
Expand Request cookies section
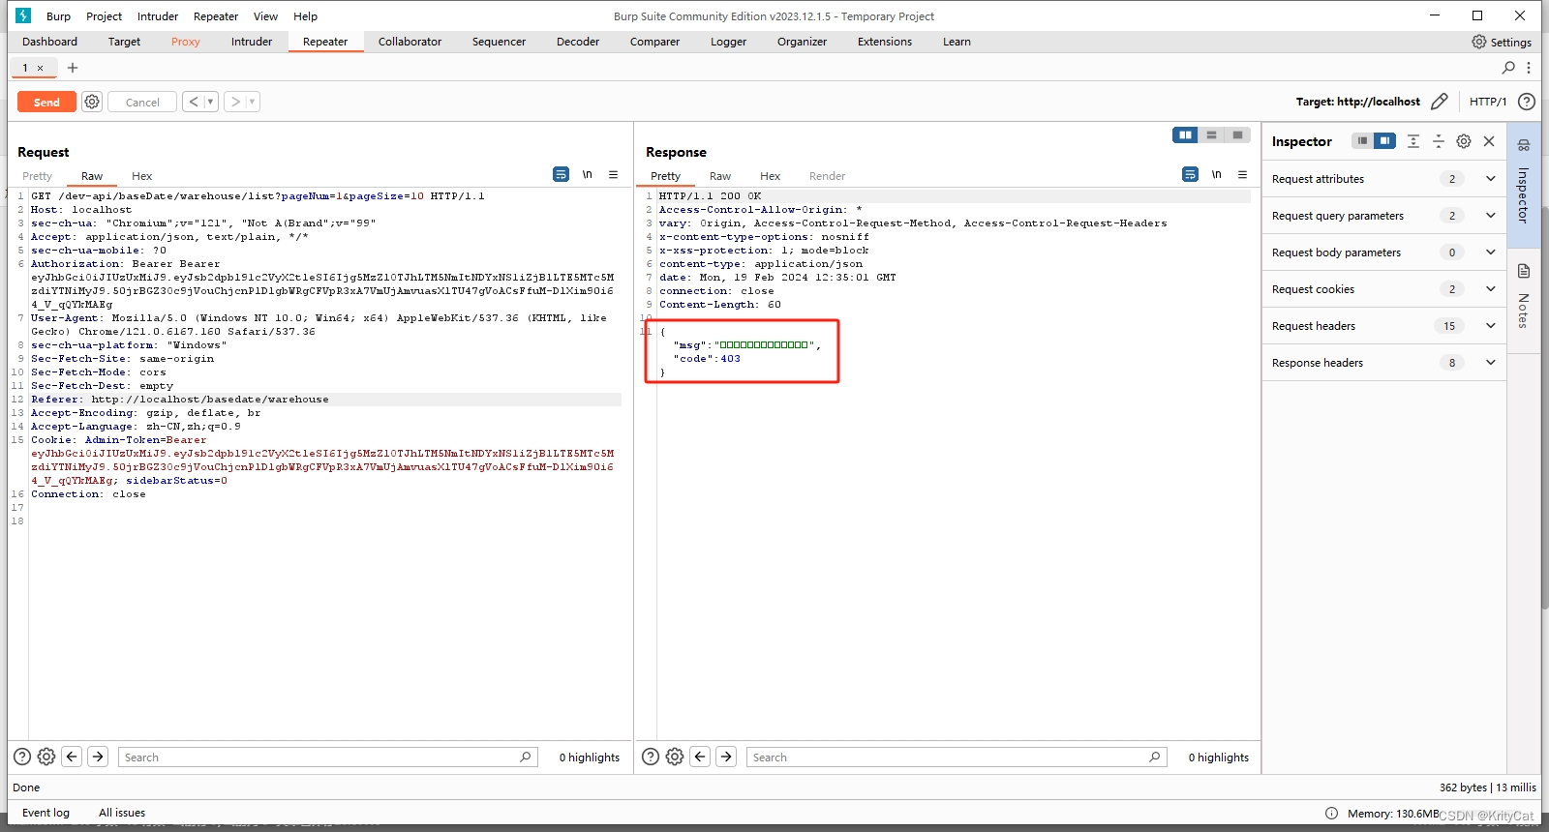1490,289
